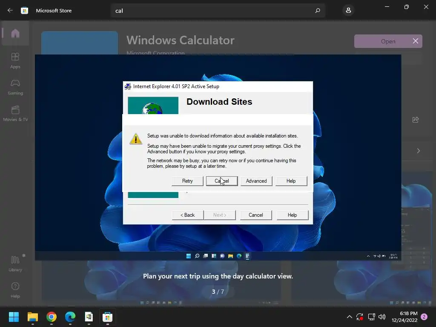This screenshot has height=327, width=436.
Task: Open the notification badge showing 2
Action: [424, 317]
